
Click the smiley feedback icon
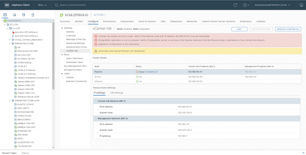301,5
